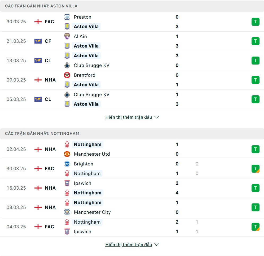264x256 pixels.
Task: Open 'Hiển thị thêm trận đấu' link under Aston Villa
Action: (129, 117)
